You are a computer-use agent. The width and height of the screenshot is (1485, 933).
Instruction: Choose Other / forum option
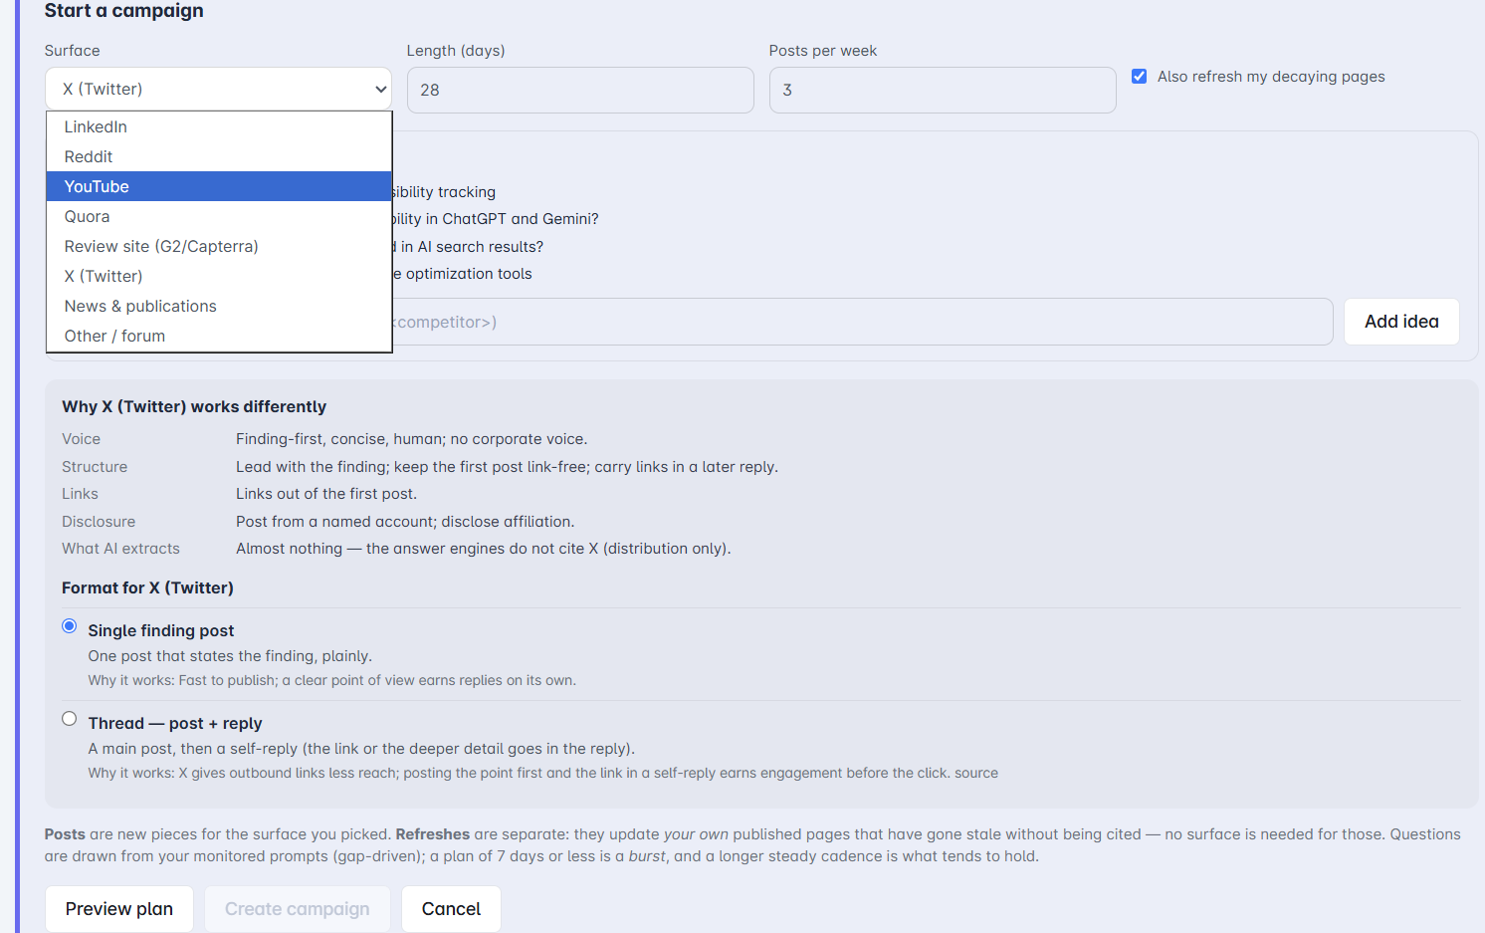tap(219, 336)
